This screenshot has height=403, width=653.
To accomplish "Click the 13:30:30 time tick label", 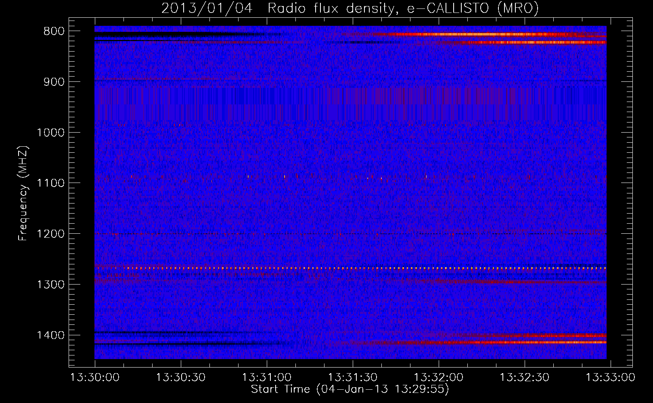I will (181, 378).
